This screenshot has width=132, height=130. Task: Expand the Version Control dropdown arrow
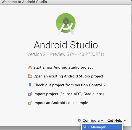coord(104,85)
